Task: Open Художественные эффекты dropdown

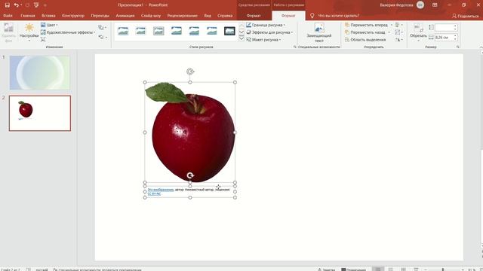Action: [x=68, y=32]
